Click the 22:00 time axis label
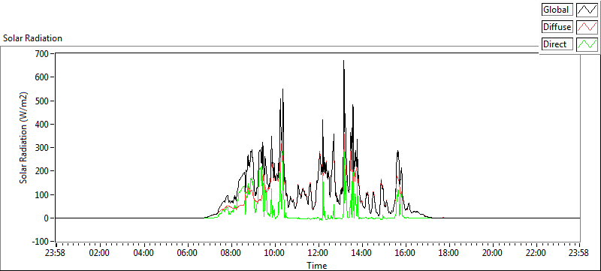Image resolution: width=601 pixels, height=271 pixels. (536, 253)
